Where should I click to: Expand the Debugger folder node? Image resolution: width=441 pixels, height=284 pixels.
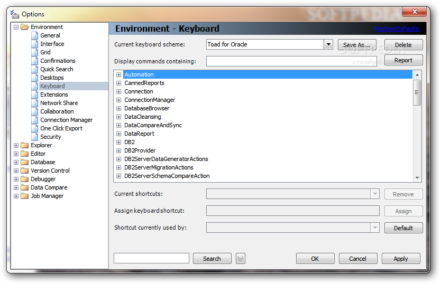pyautogui.click(x=16, y=179)
